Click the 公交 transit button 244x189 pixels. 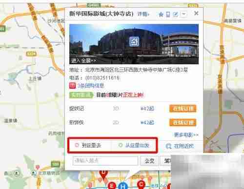pos(149,161)
